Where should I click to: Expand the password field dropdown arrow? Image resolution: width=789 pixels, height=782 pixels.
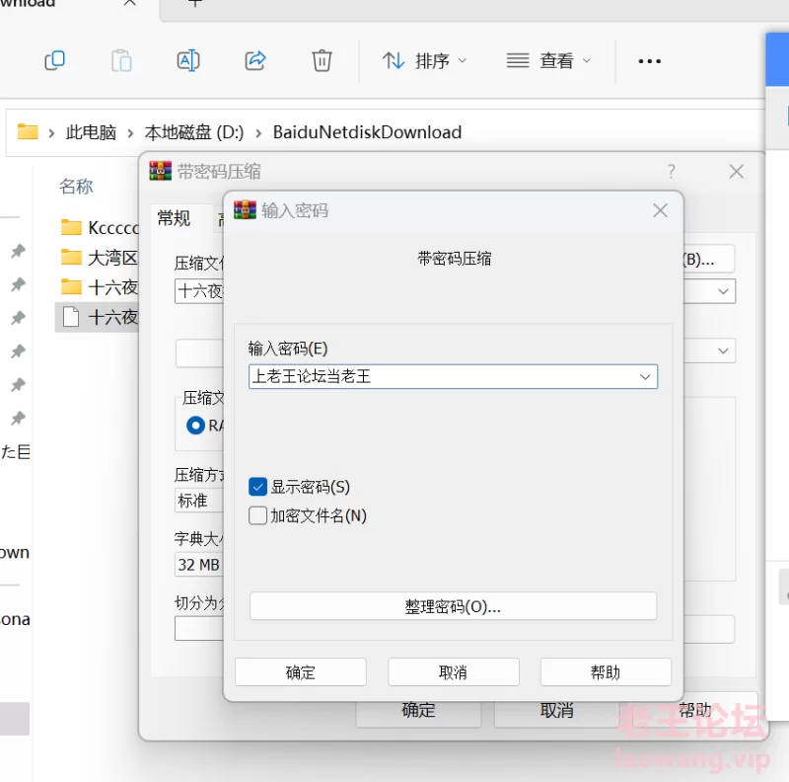coord(645,376)
